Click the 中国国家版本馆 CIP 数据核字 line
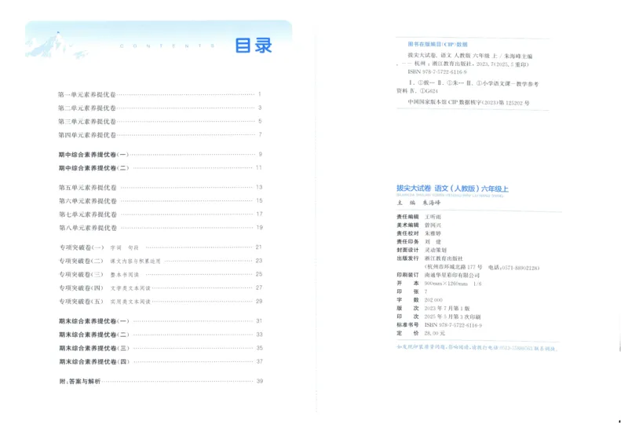Viewport: 628px width, 432px height. click(468, 103)
